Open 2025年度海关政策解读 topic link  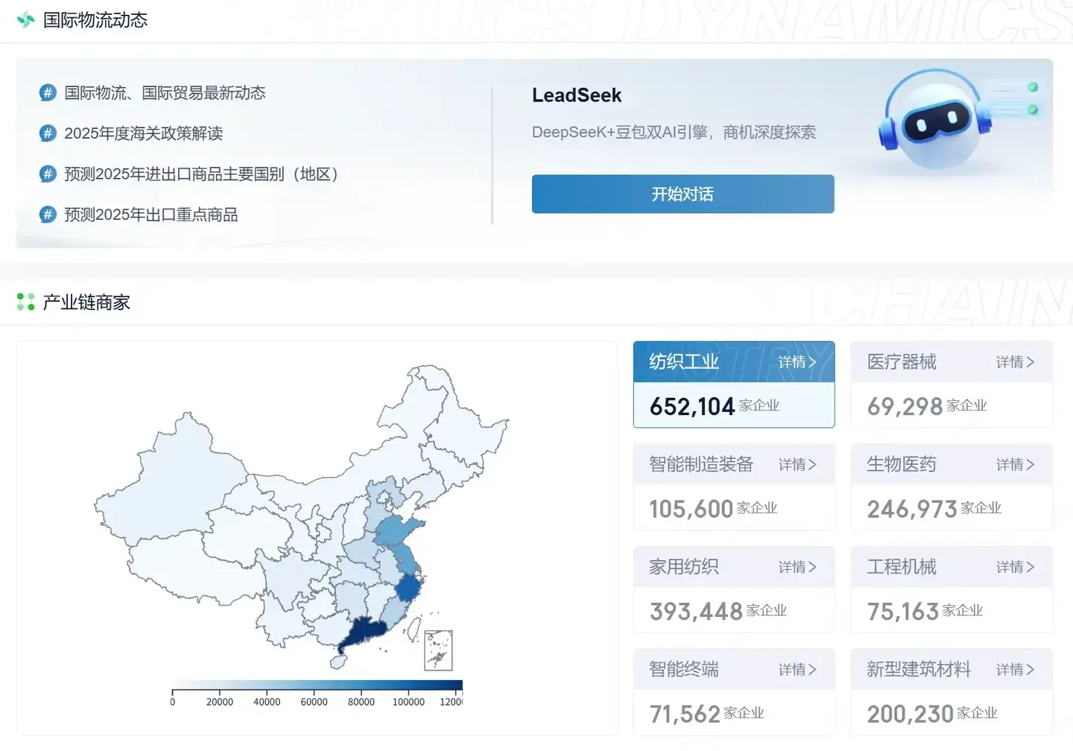pos(144,133)
